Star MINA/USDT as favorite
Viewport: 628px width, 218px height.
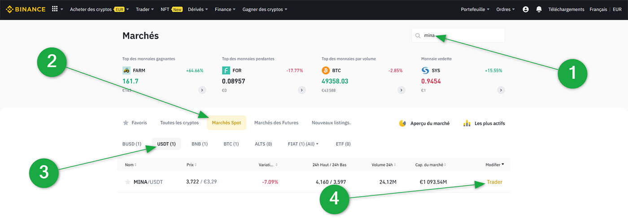click(127, 182)
